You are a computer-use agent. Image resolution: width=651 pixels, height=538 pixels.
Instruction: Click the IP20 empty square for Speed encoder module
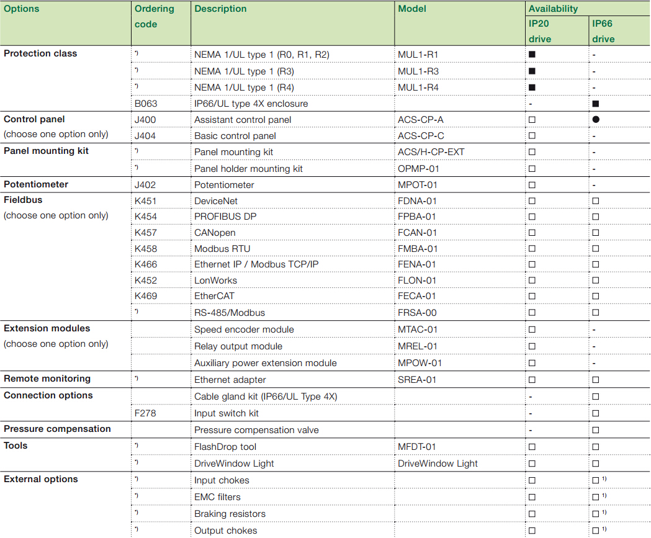tap(532, 330)
